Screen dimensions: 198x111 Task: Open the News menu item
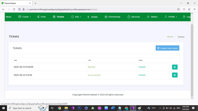pos(8,17)
